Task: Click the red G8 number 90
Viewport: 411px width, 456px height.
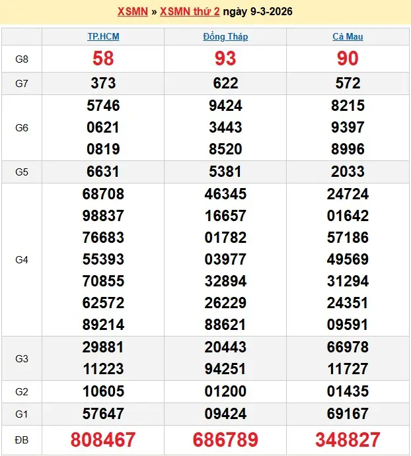Action: coord(348,59)
